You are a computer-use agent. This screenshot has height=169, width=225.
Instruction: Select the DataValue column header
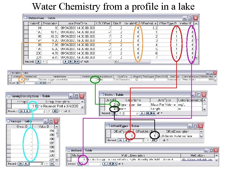click(x=50, y=23)
